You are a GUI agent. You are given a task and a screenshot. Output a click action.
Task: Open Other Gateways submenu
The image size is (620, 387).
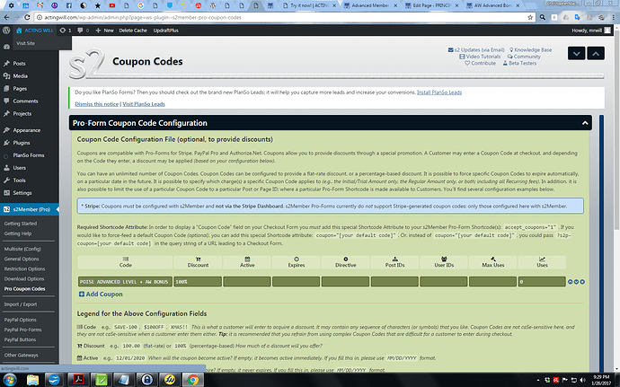point(22,355)
